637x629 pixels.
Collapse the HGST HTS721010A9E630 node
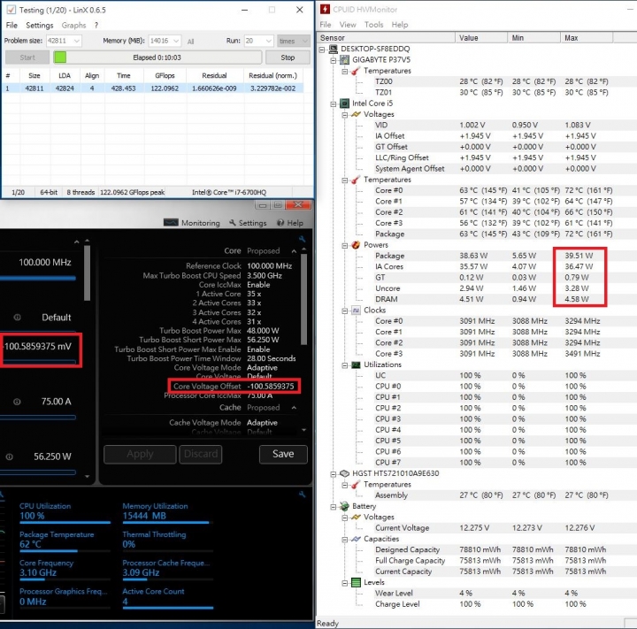tap(334, 474)
